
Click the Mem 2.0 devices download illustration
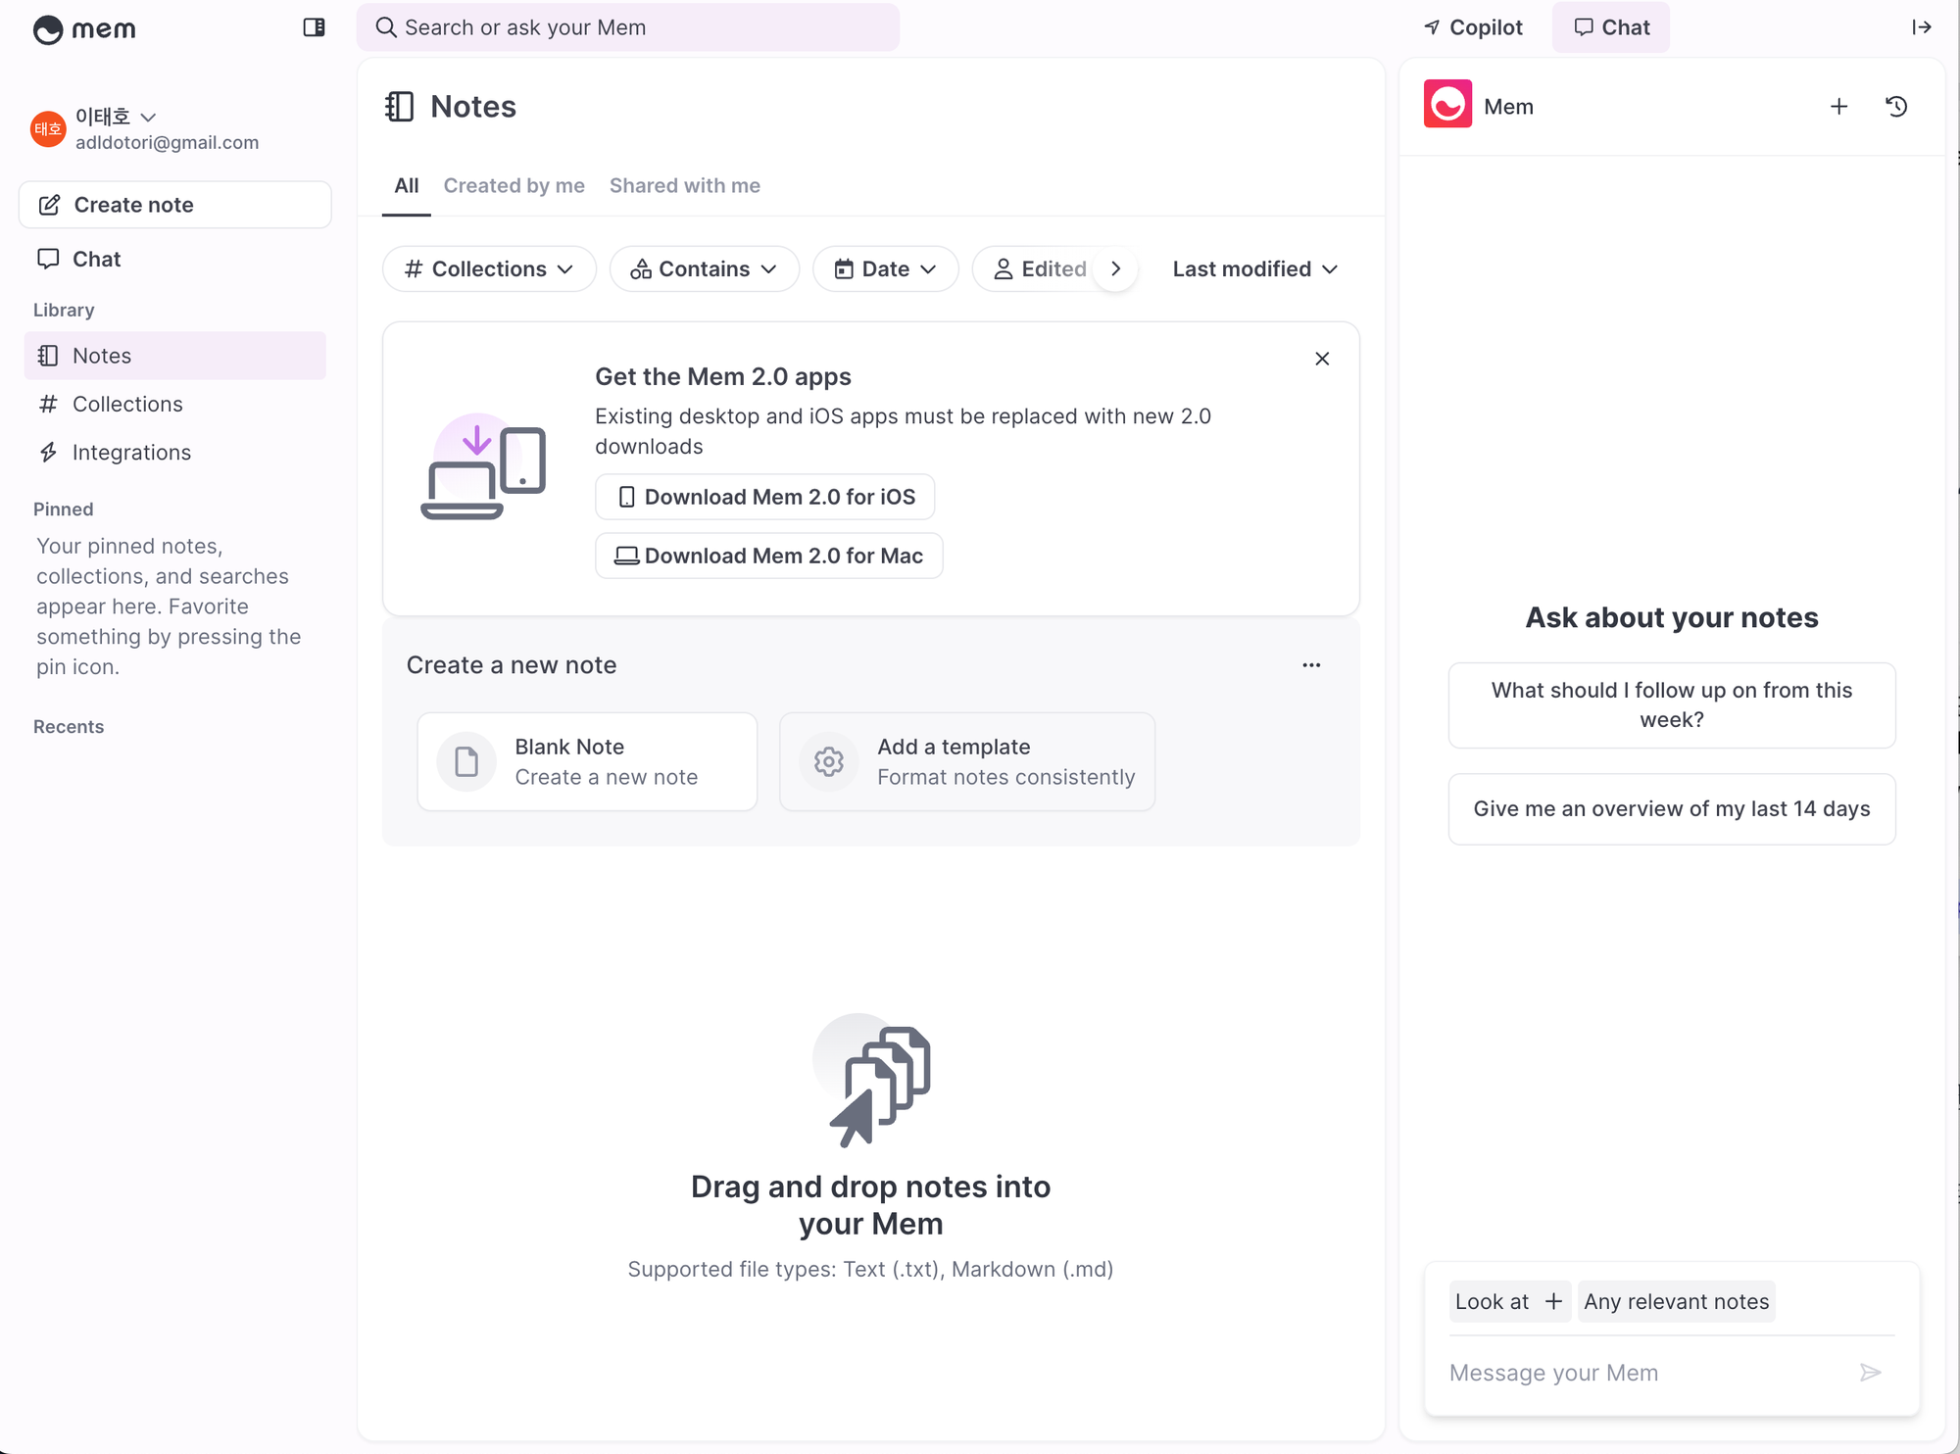point(483,466)
